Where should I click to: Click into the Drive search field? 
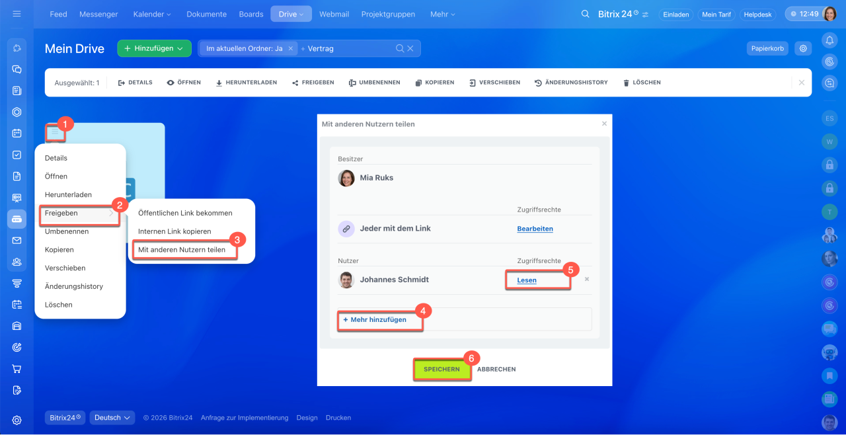pyautogui.click(x=347, y=48)
